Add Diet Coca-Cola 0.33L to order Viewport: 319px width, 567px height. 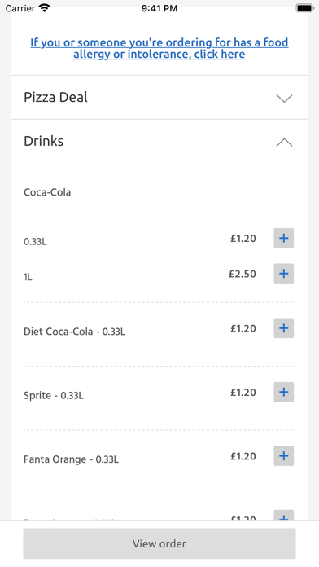click(x=283, y=328)
